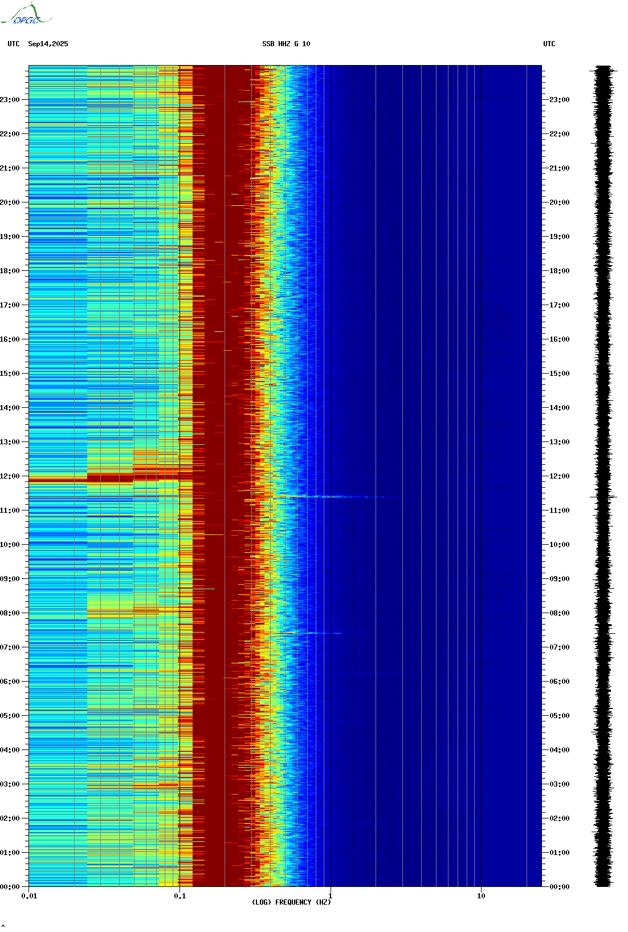This screenshot has width=628, height=932.
Task: Click the right 09:00 time label
Action: click(x=560, y=579)
